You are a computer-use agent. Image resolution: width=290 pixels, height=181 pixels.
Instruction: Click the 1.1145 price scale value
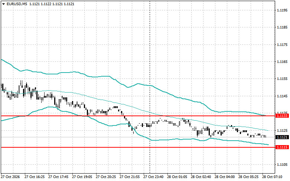click(x=282, y=96)
